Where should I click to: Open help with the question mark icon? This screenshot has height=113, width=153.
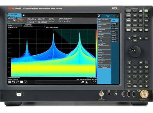point(25,82)
